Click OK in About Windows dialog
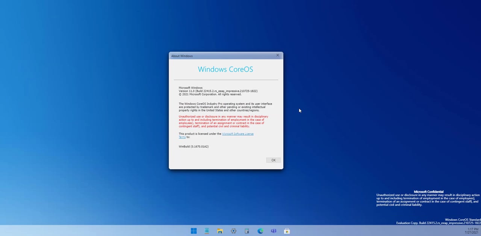 click(273, 160)
